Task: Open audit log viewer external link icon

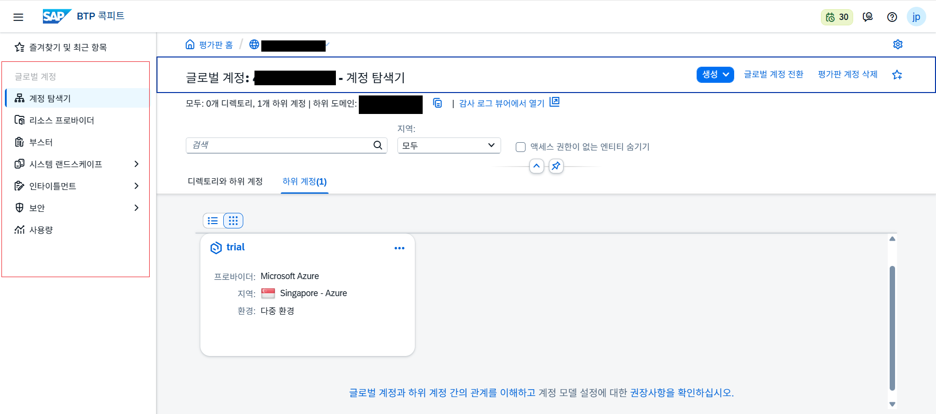Action: [554, 102]
